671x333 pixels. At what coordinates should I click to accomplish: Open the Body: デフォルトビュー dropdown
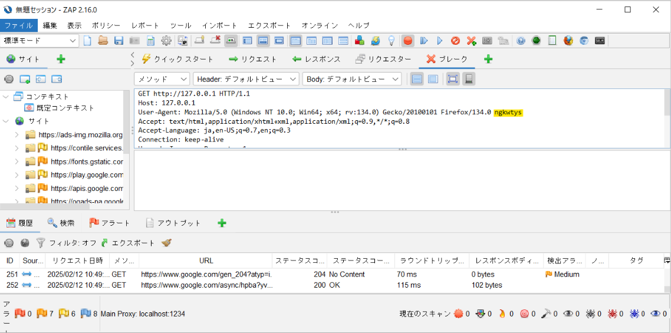(x=352, y=79)
